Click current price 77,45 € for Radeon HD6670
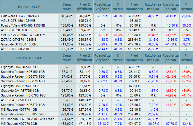This screenshot has width=193, height=126. [67, 81]
